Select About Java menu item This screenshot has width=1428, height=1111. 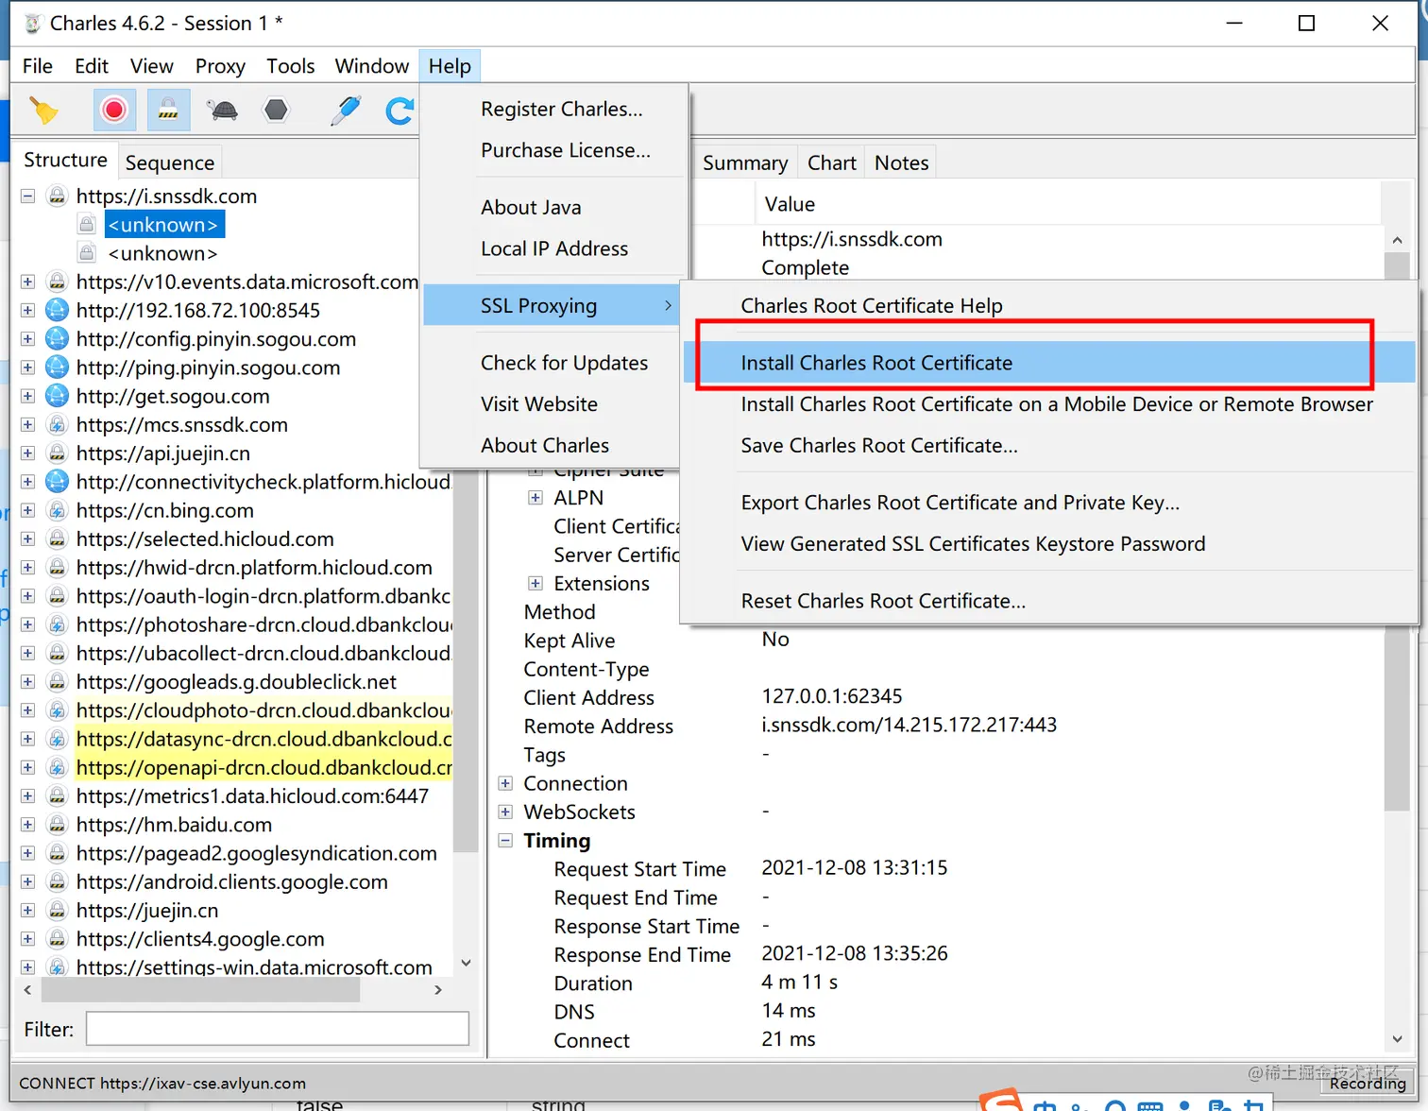click(531, 208)
